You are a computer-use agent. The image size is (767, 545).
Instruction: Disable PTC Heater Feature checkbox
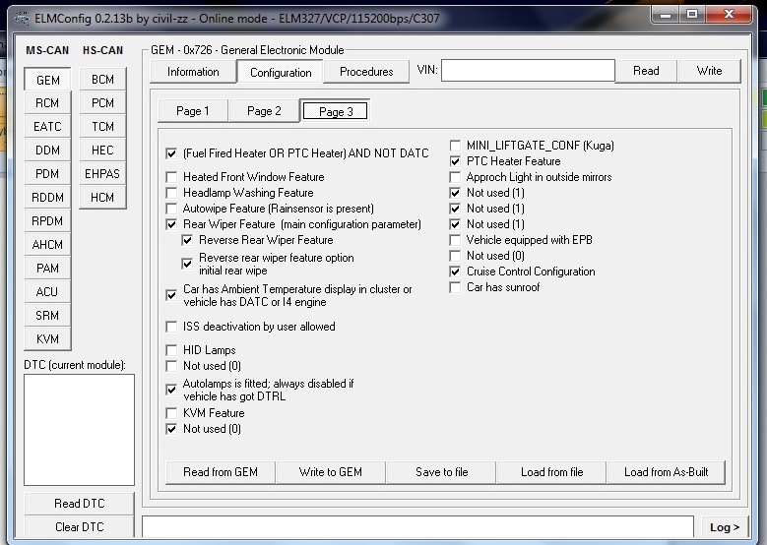(456, 161)
